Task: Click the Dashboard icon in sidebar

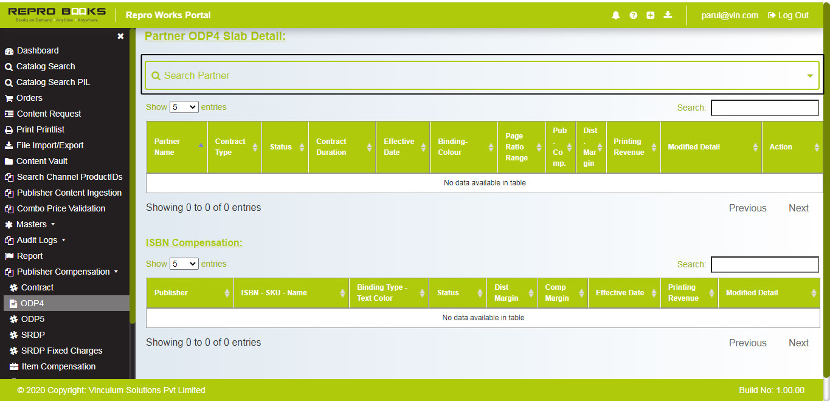Action: click(9, 51)
